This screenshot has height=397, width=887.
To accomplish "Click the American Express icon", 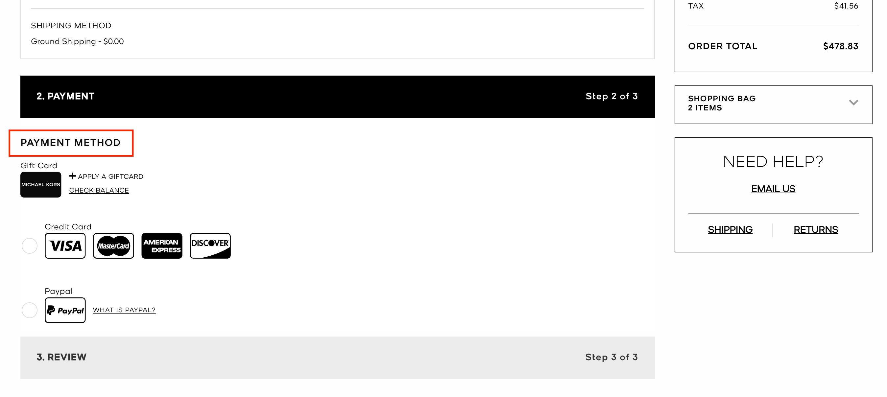I will pos(161,245).
